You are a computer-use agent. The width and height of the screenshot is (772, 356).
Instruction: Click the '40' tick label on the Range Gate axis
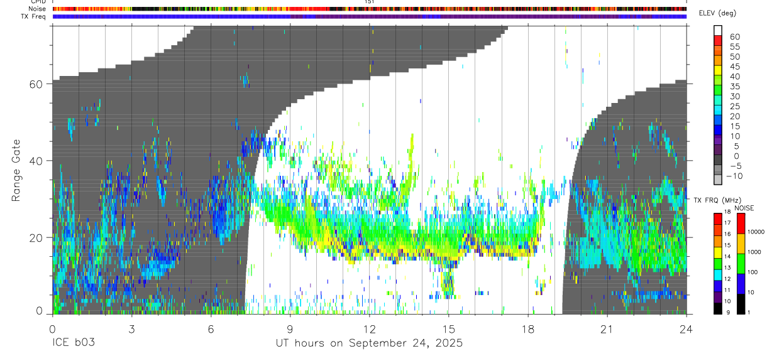(36, 161)
